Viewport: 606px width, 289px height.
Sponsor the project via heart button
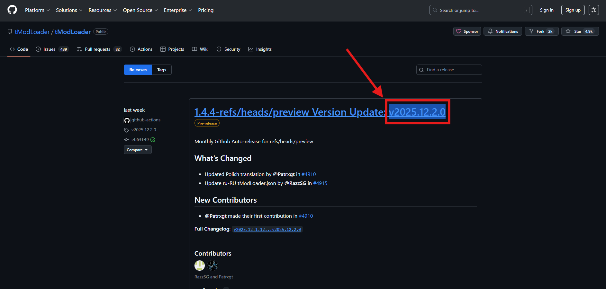(467, 31)
